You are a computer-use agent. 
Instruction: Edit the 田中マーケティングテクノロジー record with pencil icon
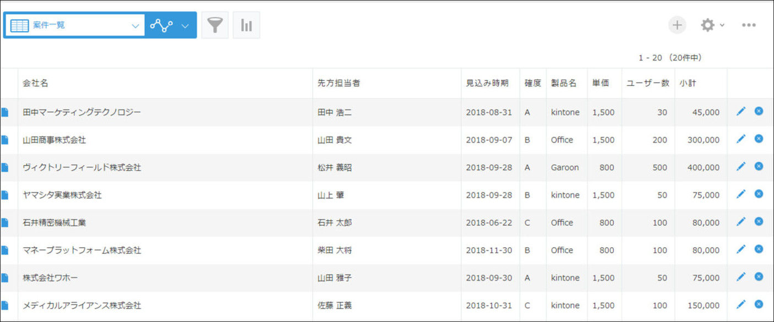click(741, 112)
